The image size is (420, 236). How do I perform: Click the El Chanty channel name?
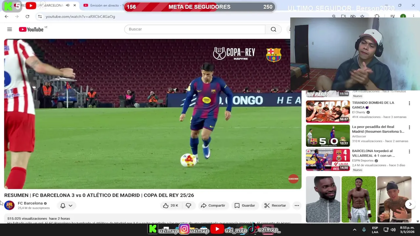pos(358,112)
